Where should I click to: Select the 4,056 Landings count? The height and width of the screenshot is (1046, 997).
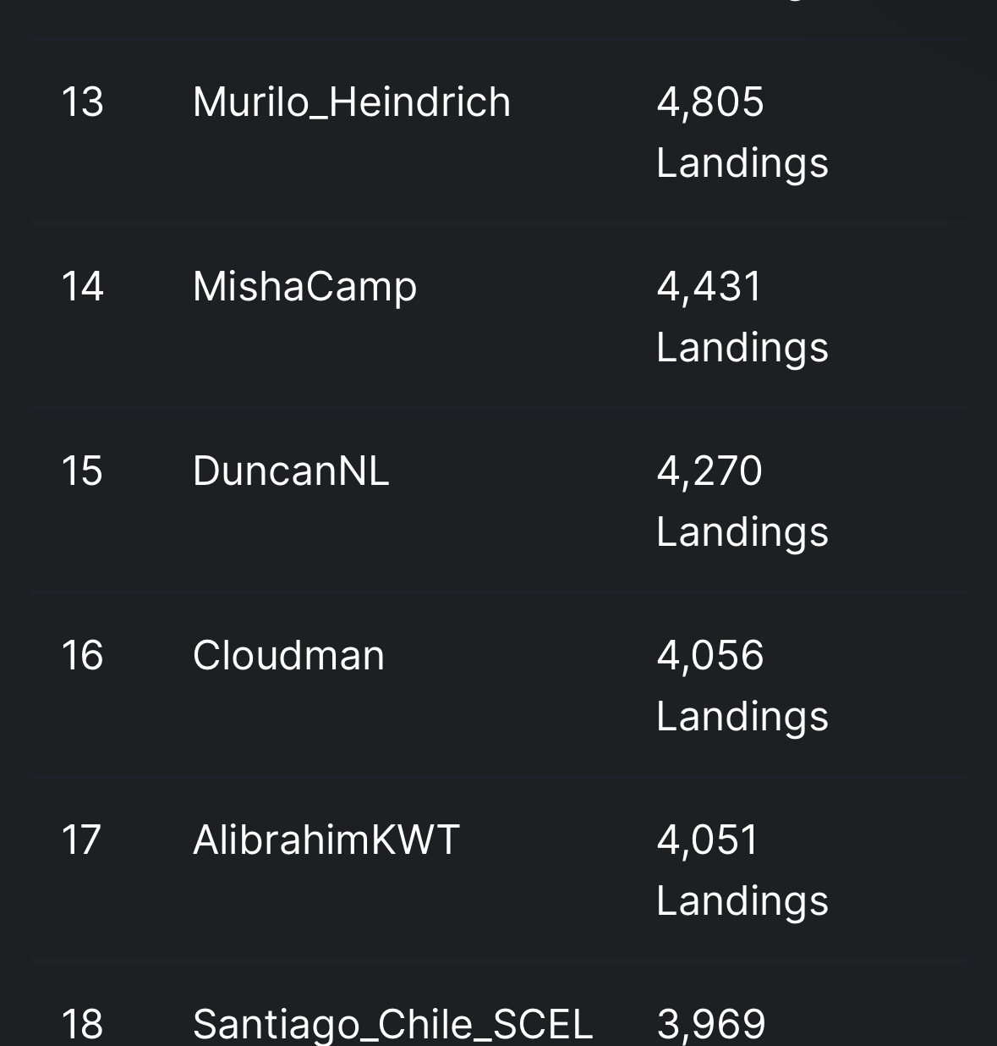tap(742, 685)
